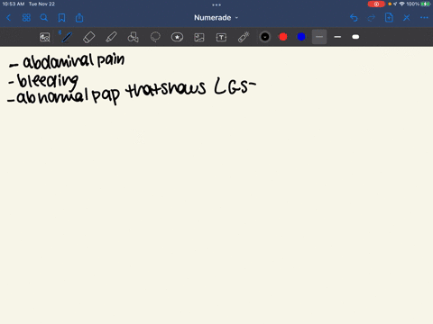The image size is (433, 324).
Task: Choose the red pen color
Action: [283, 37]
